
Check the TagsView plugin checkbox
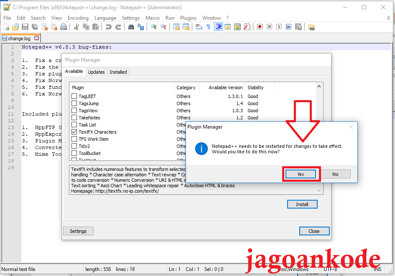tap(74, 110)
